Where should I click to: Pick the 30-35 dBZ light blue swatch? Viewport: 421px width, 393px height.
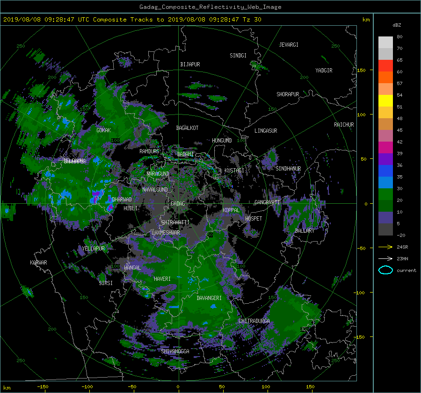(385, 182)
